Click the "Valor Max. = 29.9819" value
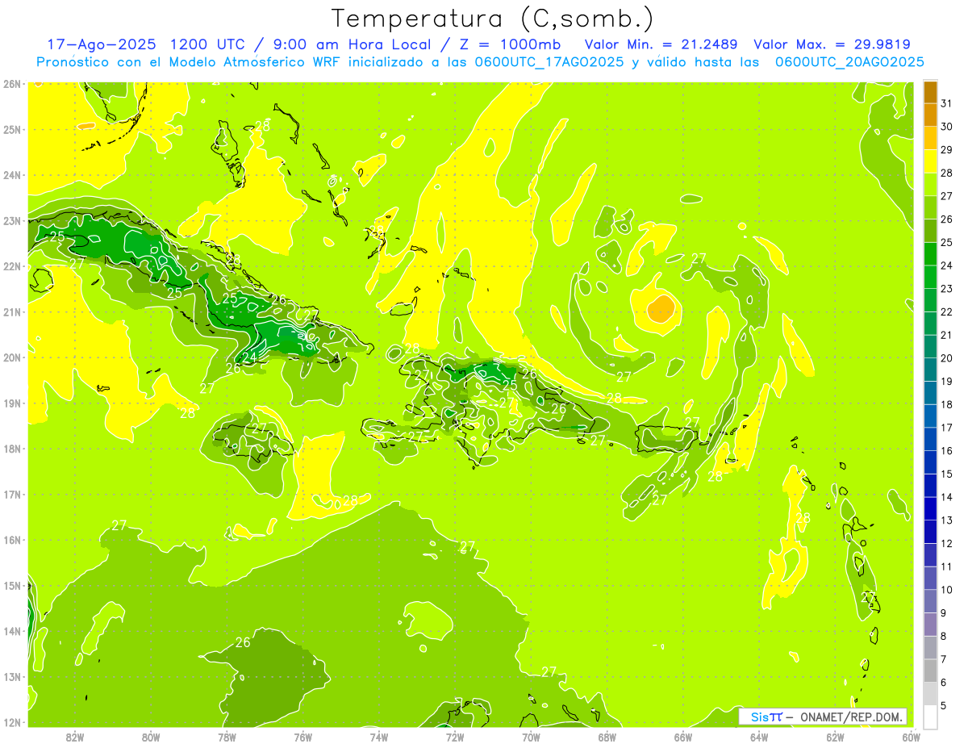The height and width of the screenshot is (748, 968). (832, 44)
